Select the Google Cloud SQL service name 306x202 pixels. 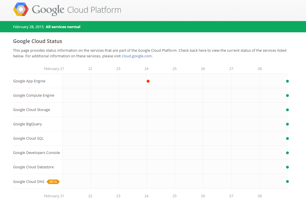(28, 139)
